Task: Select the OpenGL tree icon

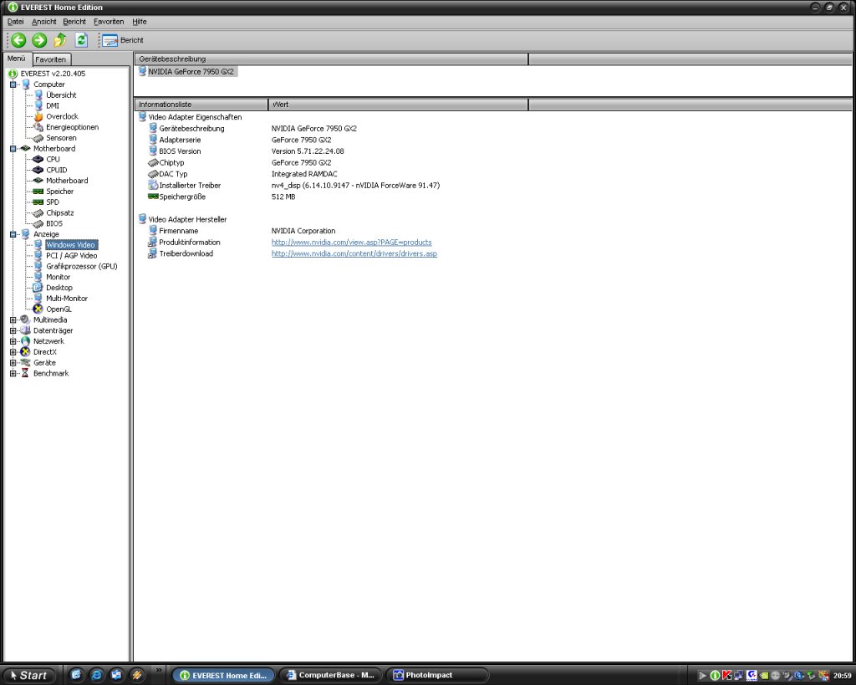Action: 38,309
